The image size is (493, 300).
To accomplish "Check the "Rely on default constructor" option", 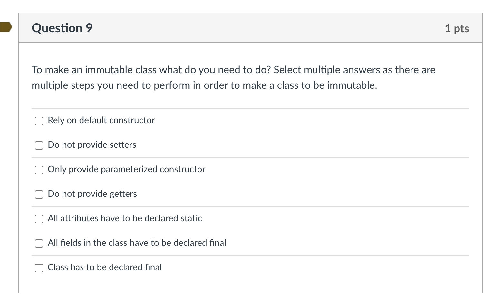I will coord(39,121).
